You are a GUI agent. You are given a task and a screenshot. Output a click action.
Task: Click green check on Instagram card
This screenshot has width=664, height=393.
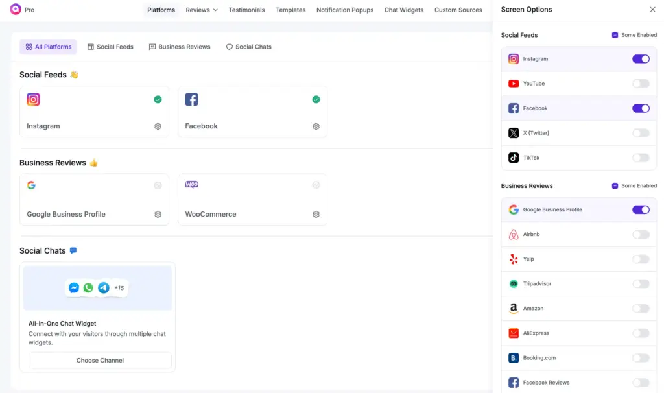point(158,99)
